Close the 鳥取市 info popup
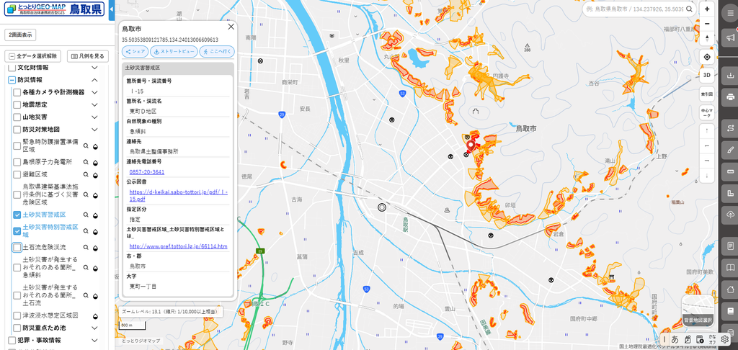 [x=231, y=27]
